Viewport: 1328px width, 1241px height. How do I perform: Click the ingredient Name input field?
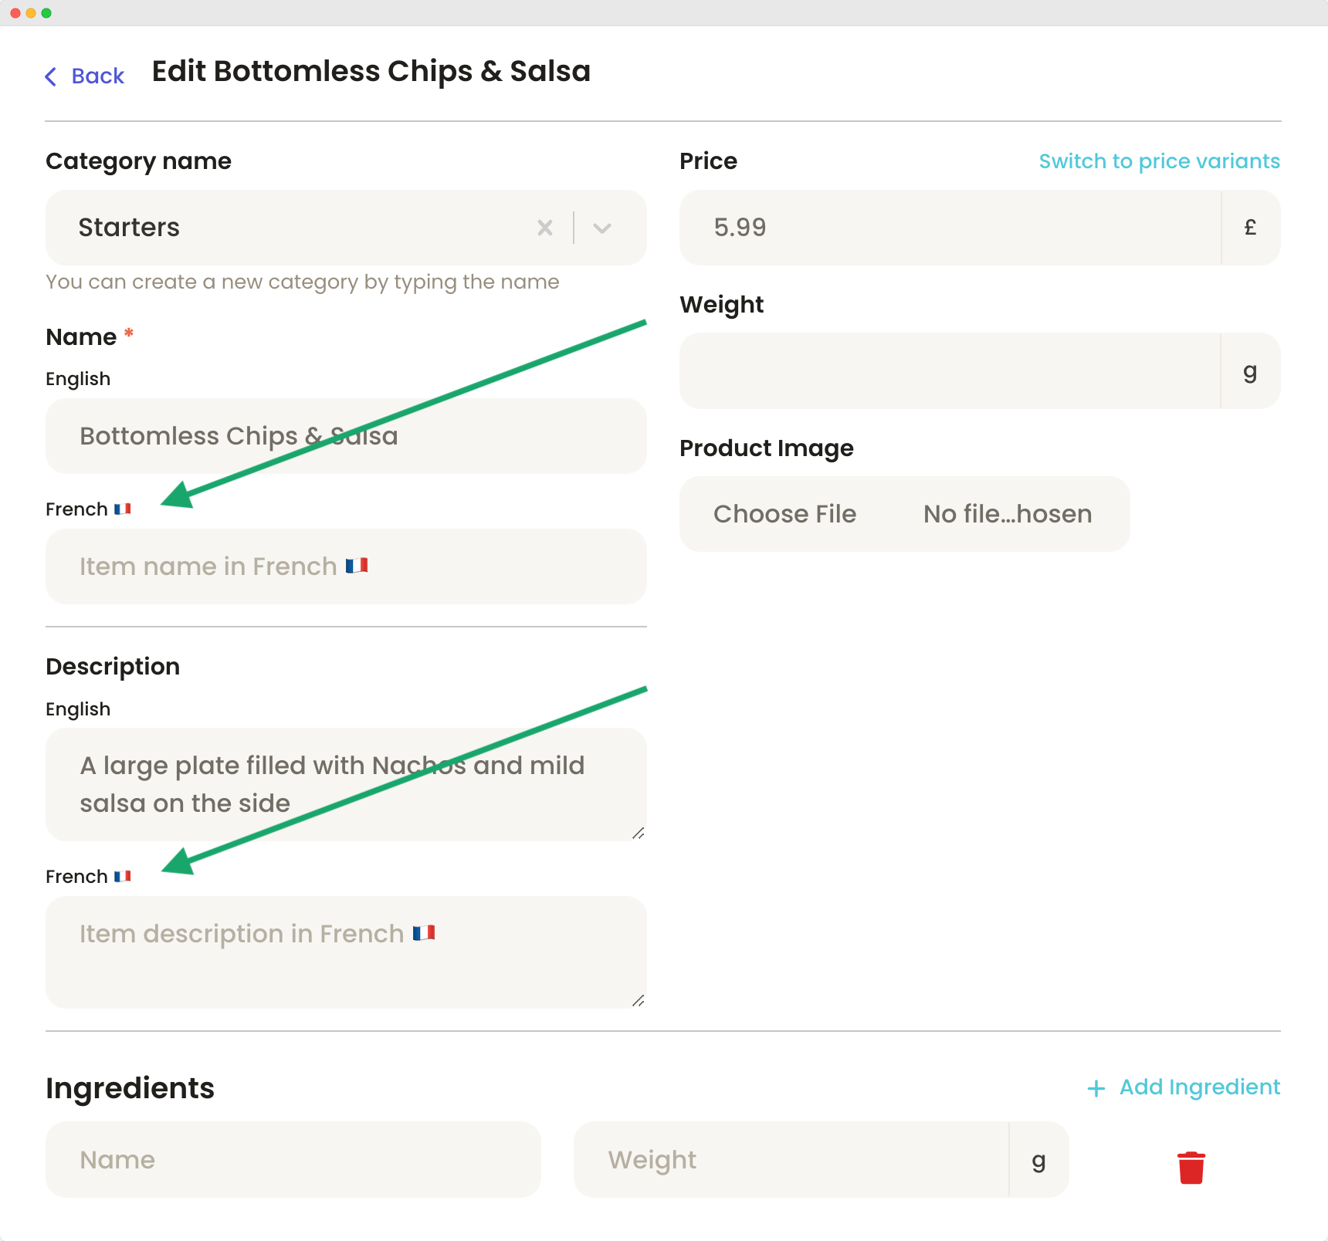pos(293,1160)
